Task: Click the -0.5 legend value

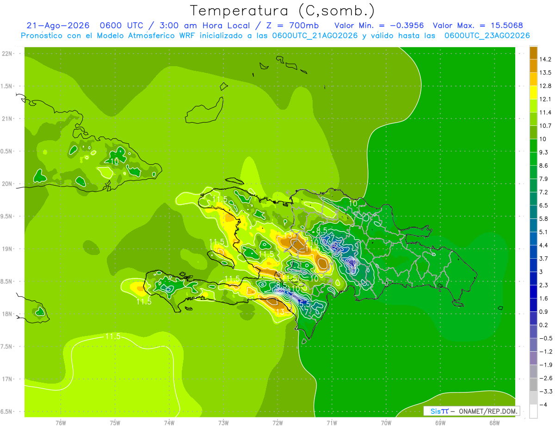Action: 545,338
